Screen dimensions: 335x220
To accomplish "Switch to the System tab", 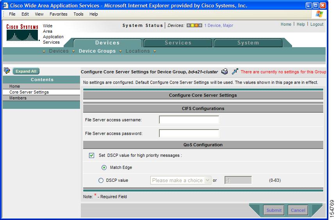I will (248, 43).
